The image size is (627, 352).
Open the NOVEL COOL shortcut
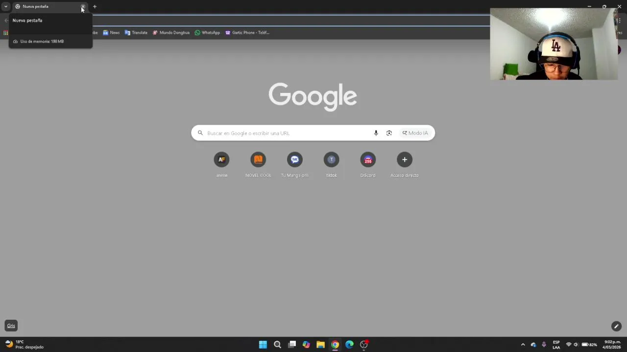pos(258,165)
